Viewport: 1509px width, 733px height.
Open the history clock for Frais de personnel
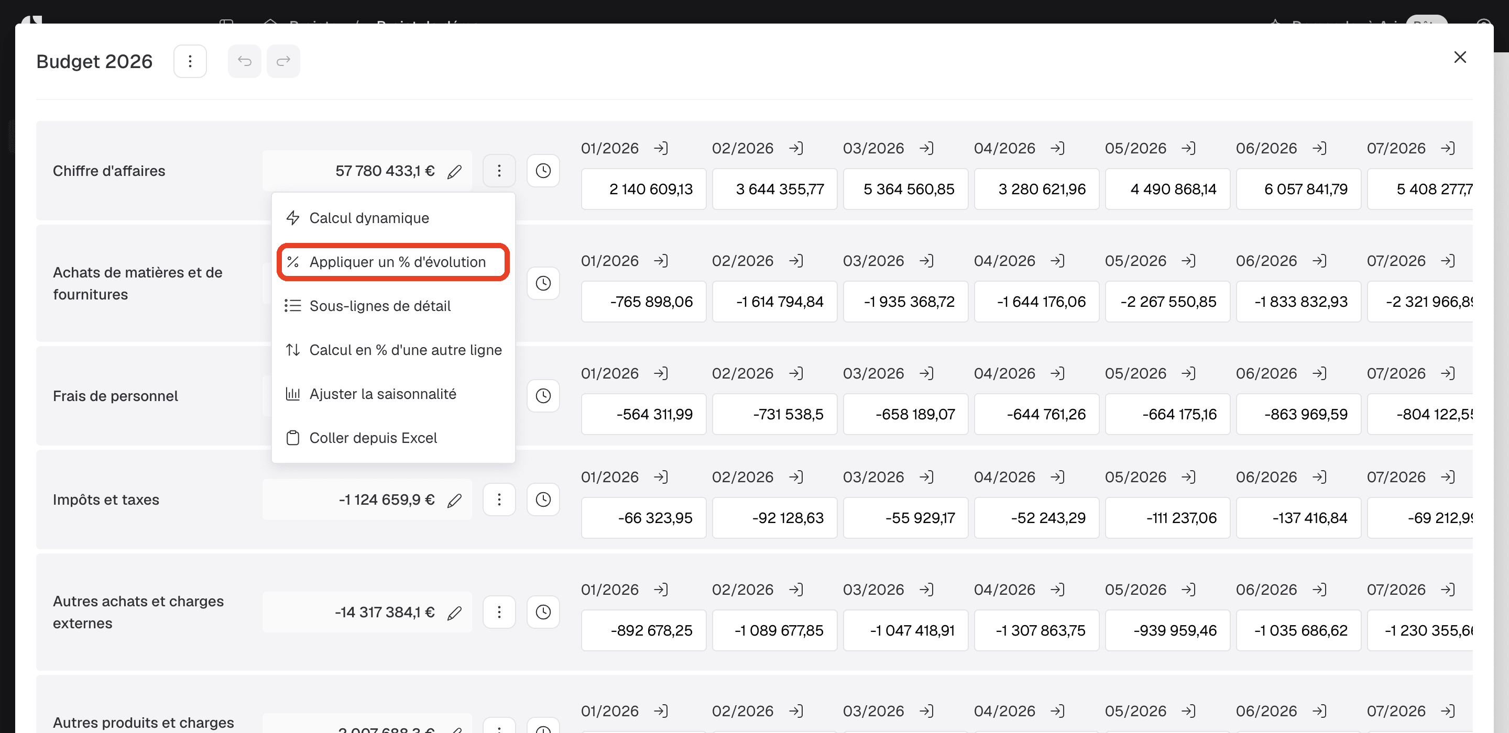(x=543, y=396)
